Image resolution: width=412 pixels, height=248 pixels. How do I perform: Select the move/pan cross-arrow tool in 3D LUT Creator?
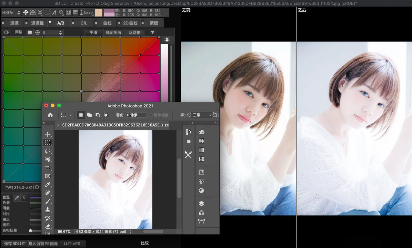(26, 13)
